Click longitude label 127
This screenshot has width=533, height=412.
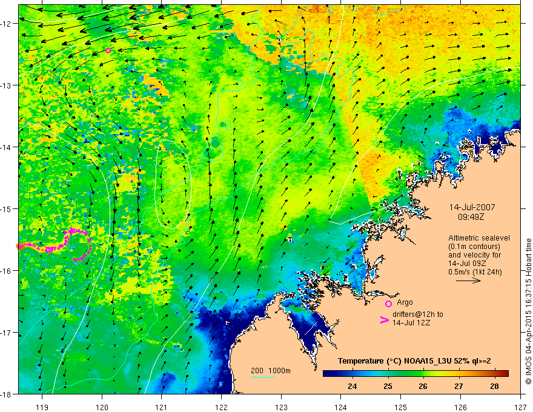point(520,407)
